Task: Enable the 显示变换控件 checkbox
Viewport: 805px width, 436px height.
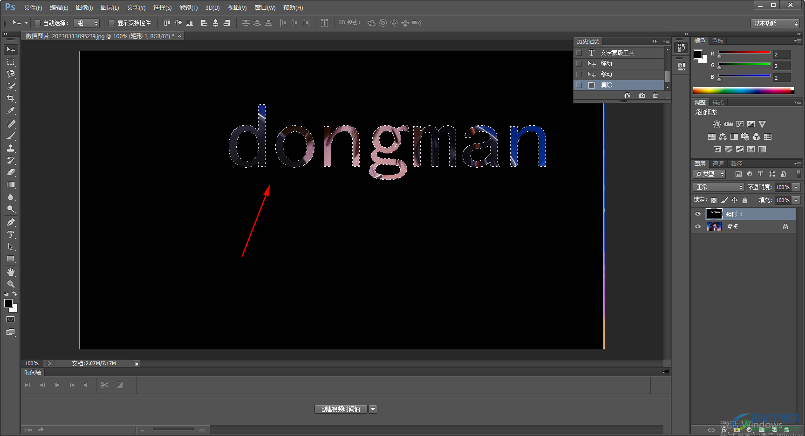Action: tap(112, 23)
